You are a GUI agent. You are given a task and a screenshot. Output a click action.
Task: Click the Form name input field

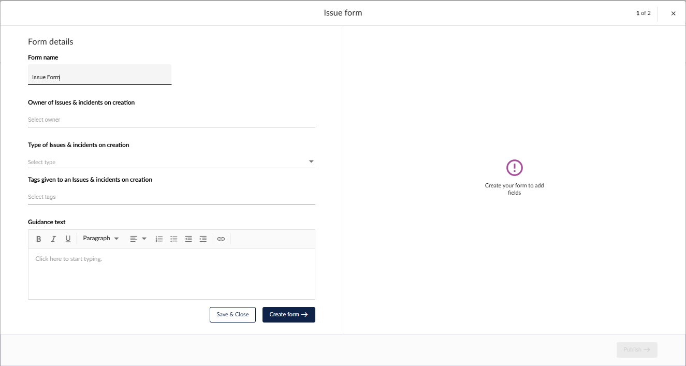(x=99, y=77)
